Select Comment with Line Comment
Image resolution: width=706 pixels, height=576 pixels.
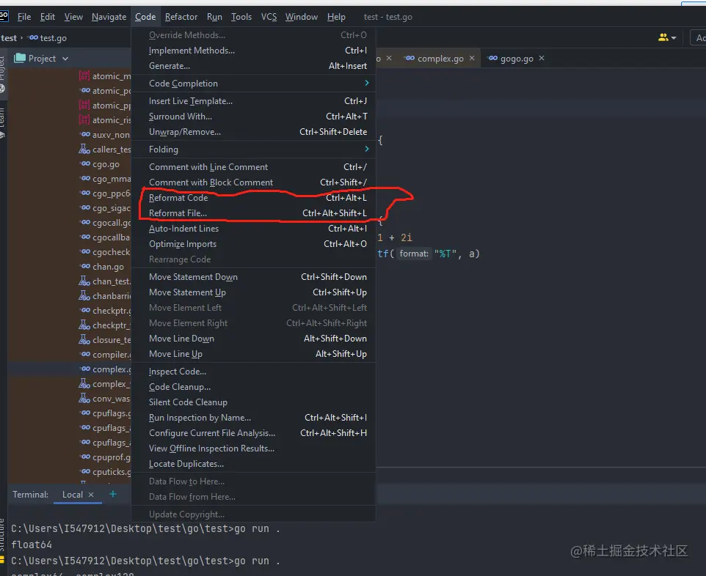pos(254,167)
